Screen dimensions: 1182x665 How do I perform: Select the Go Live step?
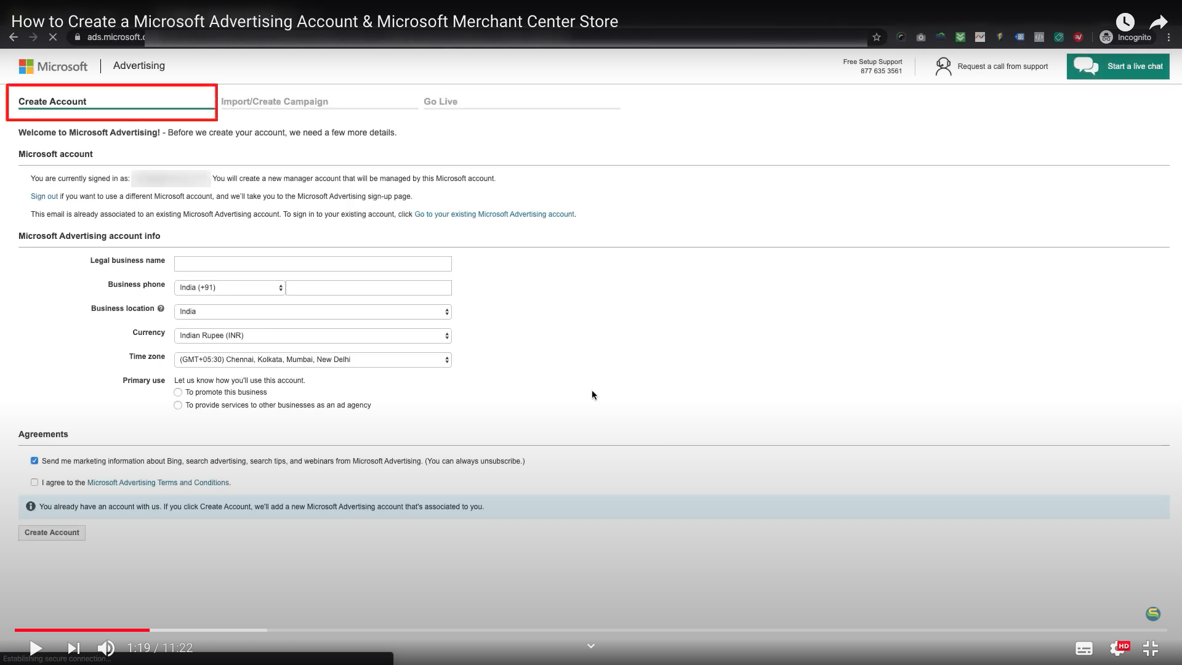click(440, 102)
